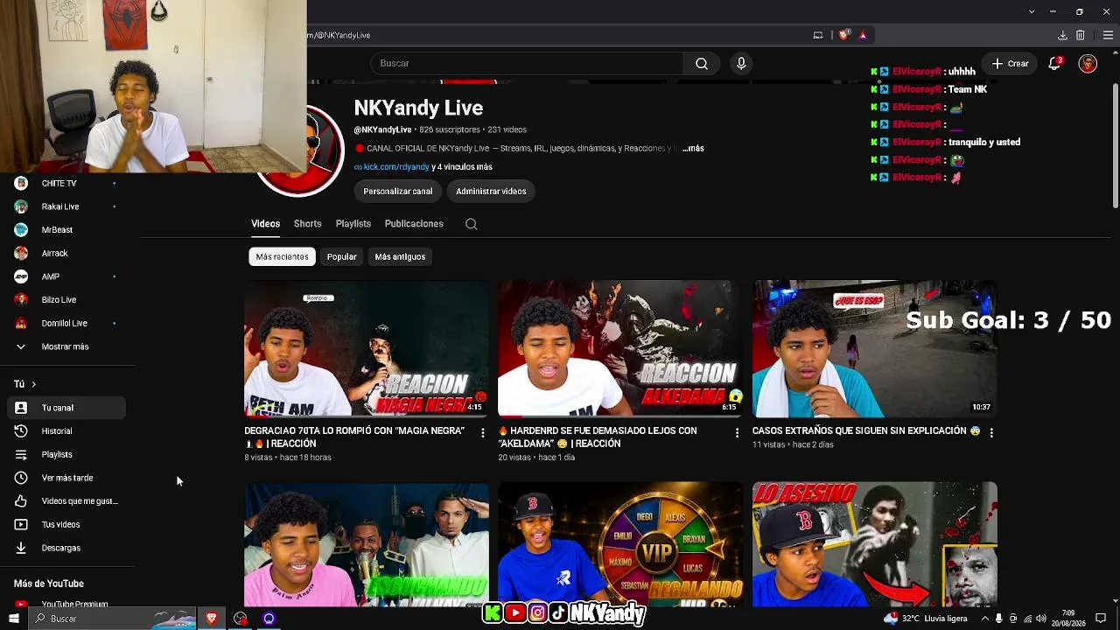This screenshot has width=1120, height=630.
Task: Open the Publicaciones tab
Action: [x=414, y=224]
